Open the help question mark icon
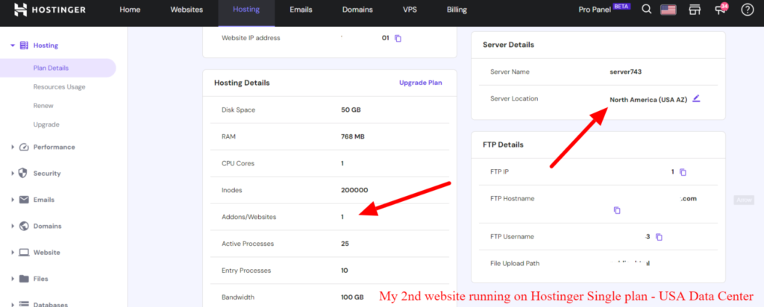 [747, 10]
